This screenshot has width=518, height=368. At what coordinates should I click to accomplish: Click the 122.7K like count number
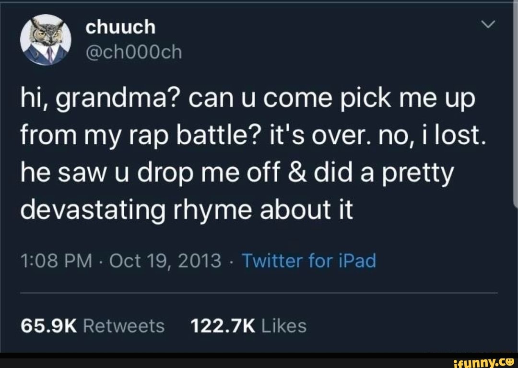tap(222, 326)
